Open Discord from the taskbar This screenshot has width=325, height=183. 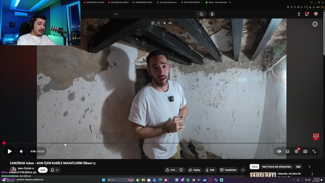182,180
